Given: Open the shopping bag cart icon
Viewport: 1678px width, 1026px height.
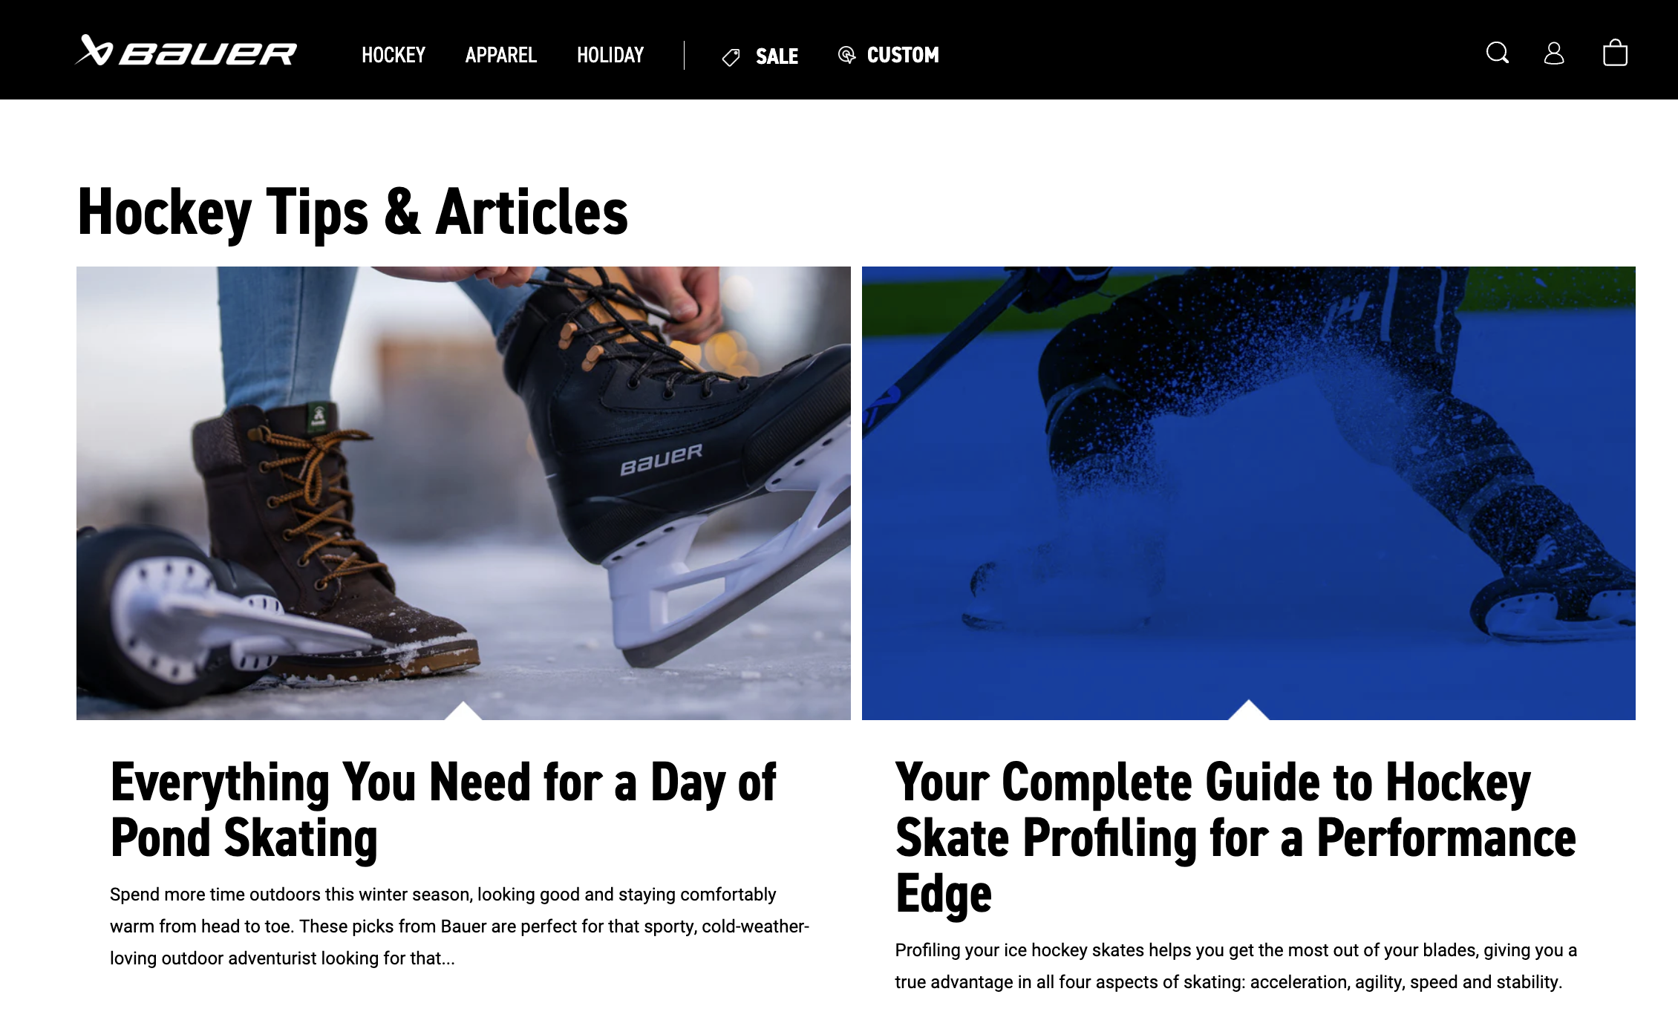Looking at the screenshot, I should pos(1615,53).
